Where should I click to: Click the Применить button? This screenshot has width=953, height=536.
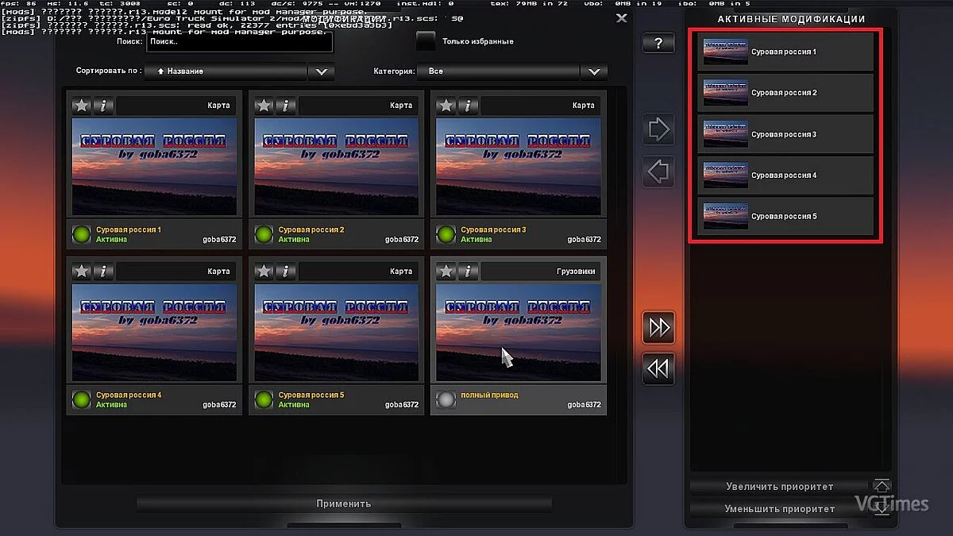[x=343, y=503]
